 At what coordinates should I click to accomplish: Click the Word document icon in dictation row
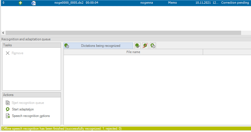point(33,3)
